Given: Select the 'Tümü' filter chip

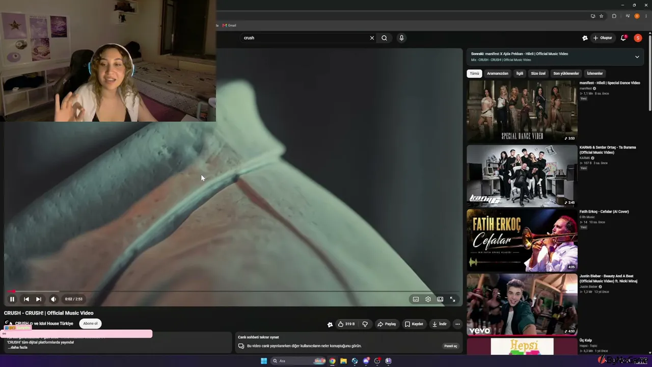Looking at the screenshot, I should pos(474,73).
